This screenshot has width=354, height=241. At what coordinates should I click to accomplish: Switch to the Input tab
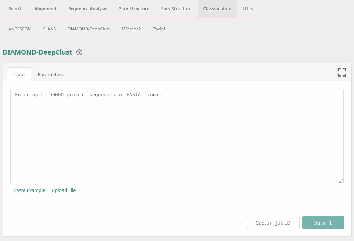[x=19, y=75]
